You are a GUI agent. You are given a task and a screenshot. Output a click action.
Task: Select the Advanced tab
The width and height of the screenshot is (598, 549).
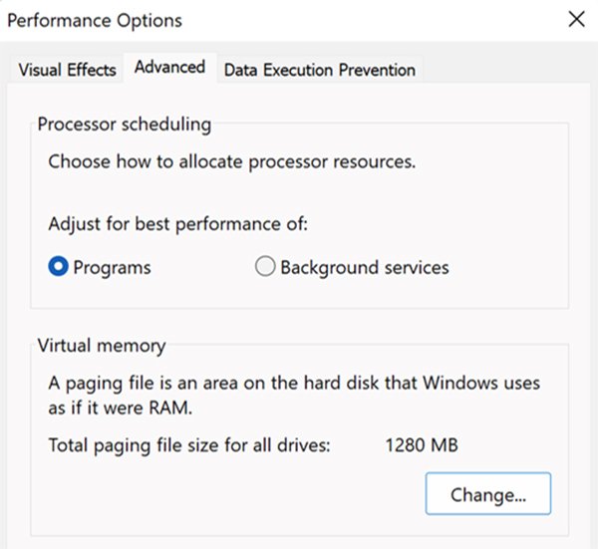coord(169,68)
